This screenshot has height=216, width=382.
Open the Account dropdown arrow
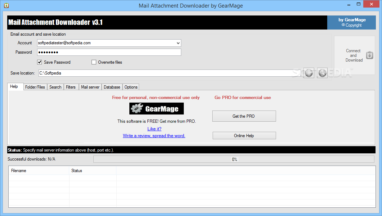click(x=178, y=43)
